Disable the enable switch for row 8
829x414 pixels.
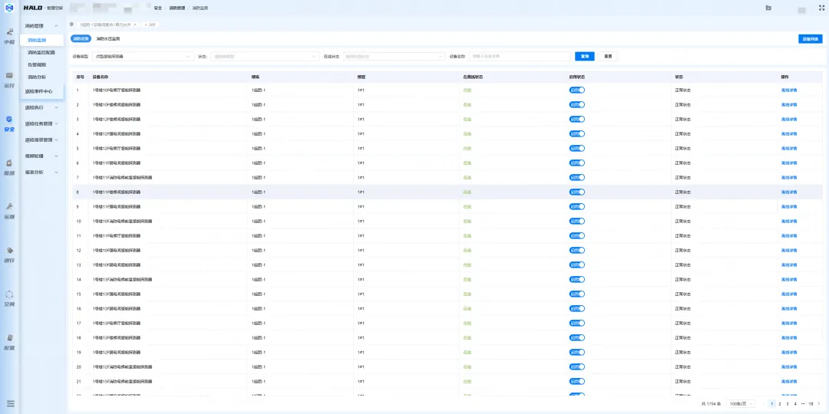[x=577, y=192]
